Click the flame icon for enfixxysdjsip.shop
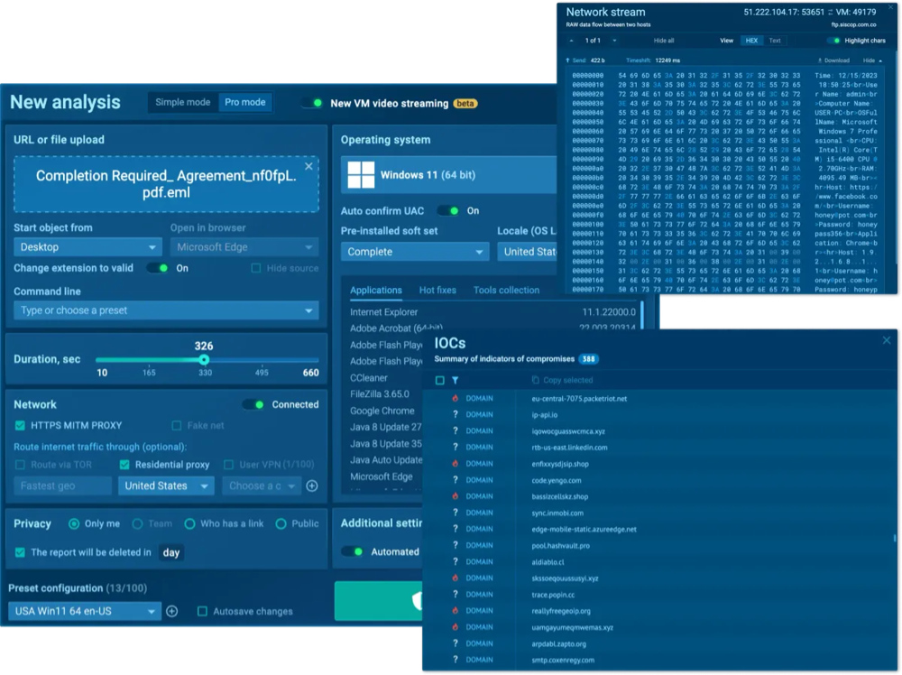This screenshot has height=675, width=902. click(455, 463)
